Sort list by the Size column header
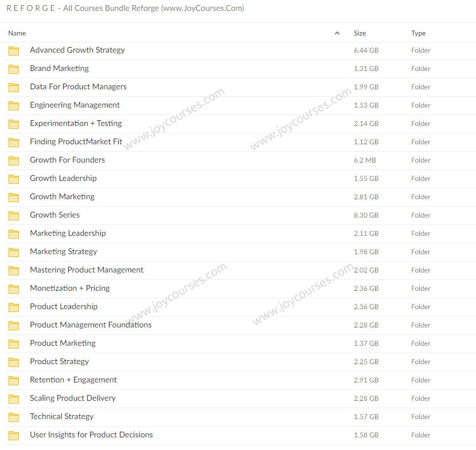 point(360,33)
